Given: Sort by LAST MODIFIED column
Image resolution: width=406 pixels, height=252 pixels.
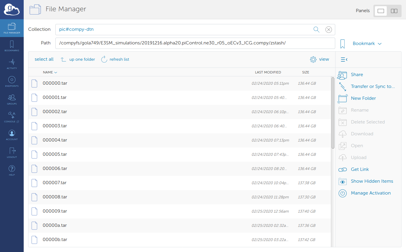Looking at the screenshot, I should 268,72.
